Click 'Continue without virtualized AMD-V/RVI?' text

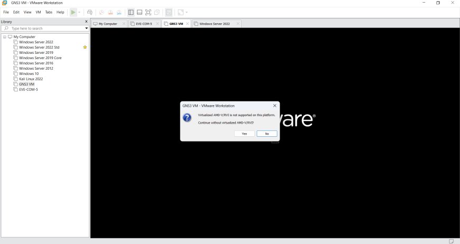[x=226, y=123]
